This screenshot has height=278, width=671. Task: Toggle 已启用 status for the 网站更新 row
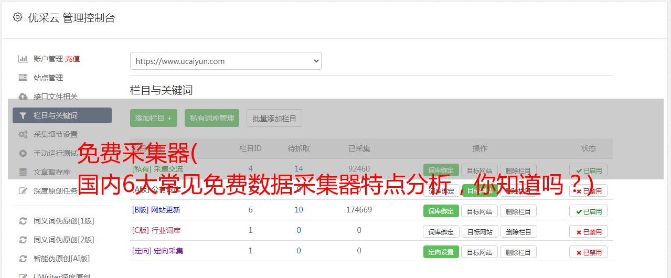click(x=589, y=211)
